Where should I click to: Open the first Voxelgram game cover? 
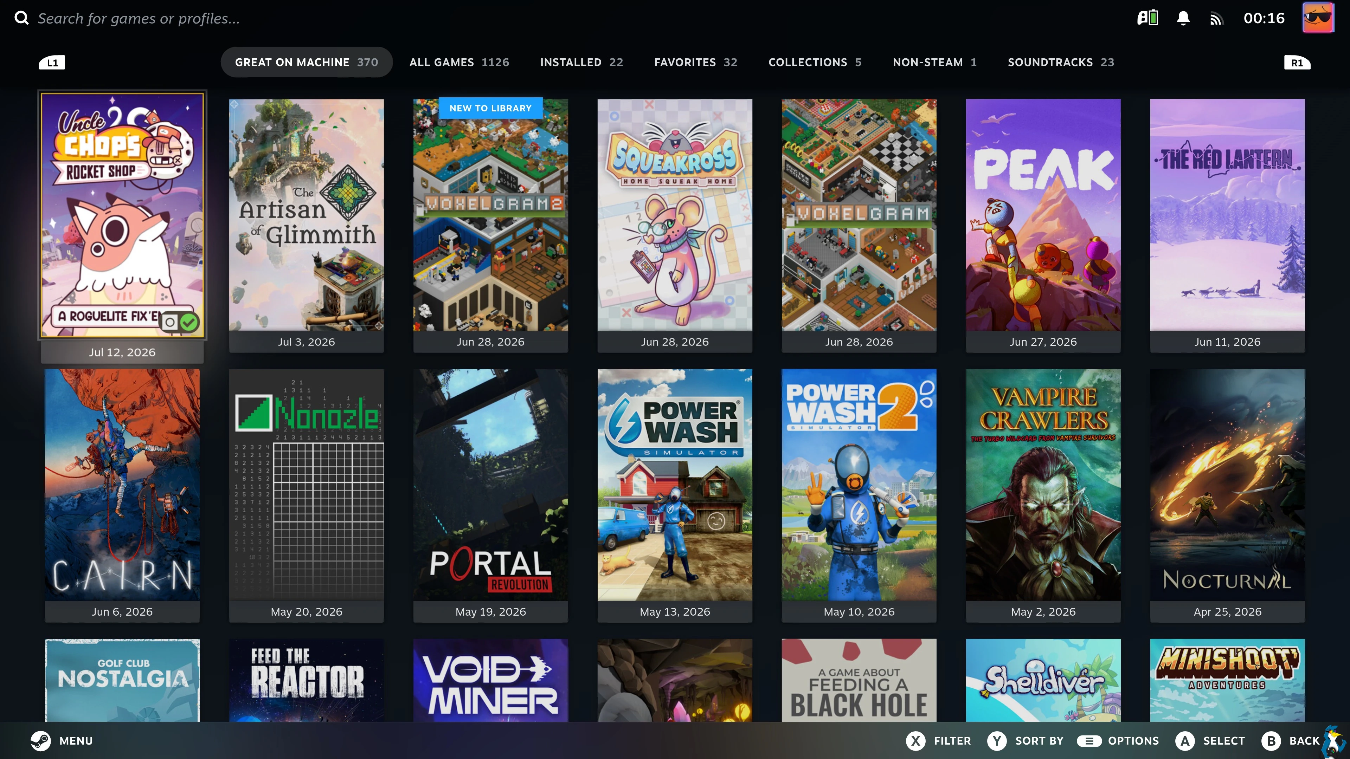point(859,215)
